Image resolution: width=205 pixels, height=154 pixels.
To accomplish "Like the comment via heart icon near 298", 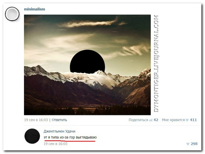I will pos(188,144).
